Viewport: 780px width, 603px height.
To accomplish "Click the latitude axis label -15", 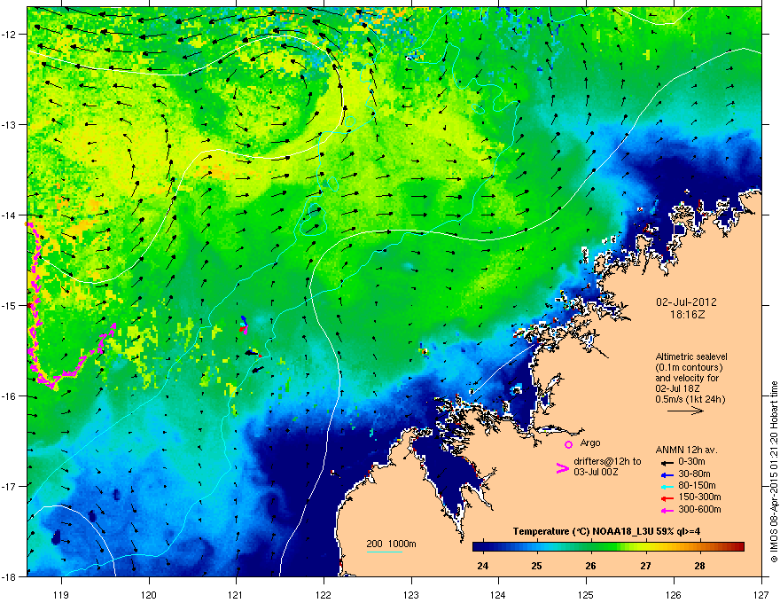I will click(x=10, y=305).
